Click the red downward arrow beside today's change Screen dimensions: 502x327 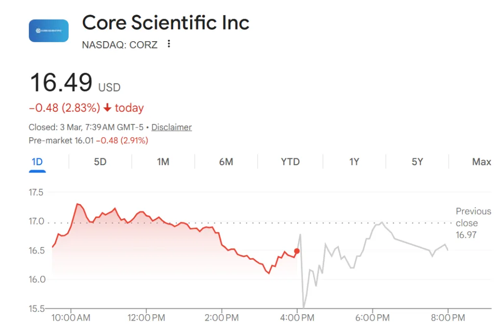pos(108,107)
